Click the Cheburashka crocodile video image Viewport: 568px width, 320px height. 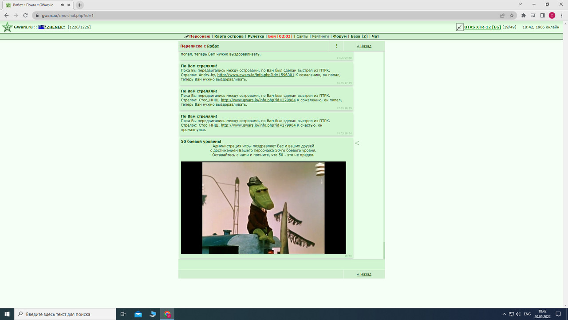[263, 208]
